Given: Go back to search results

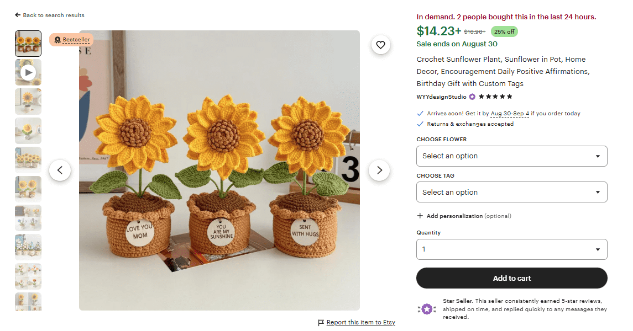Looking at the screenshot, I should click(49, 15).
